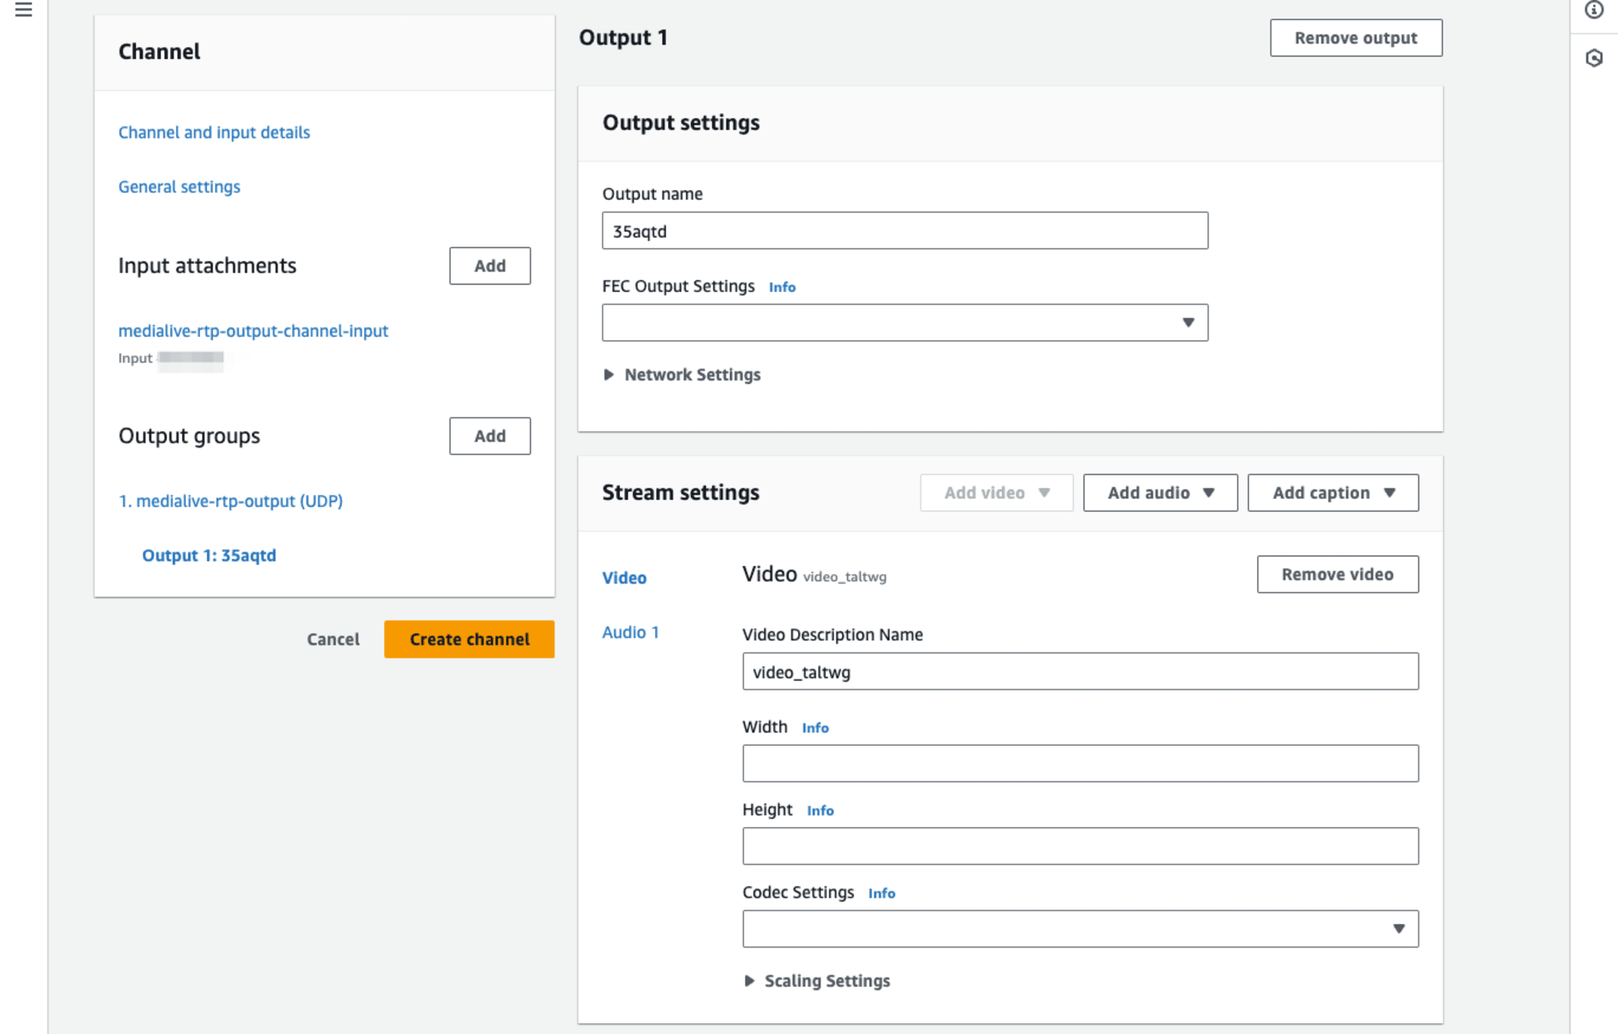Open medialive-rtp-output-channel-input attachment
This screenshot has width=1618, height=1034.
253,331
